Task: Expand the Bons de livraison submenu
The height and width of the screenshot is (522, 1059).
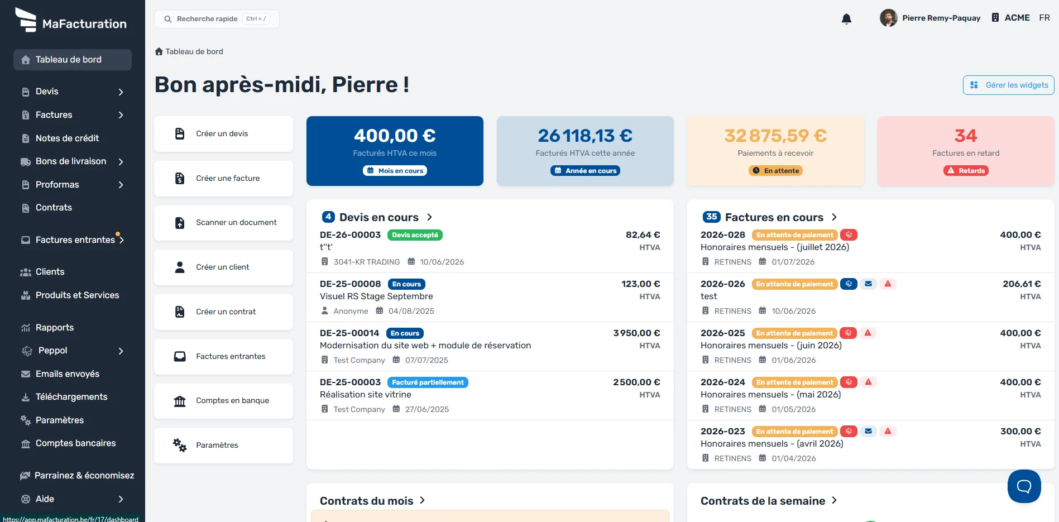Action: (121, 161)
